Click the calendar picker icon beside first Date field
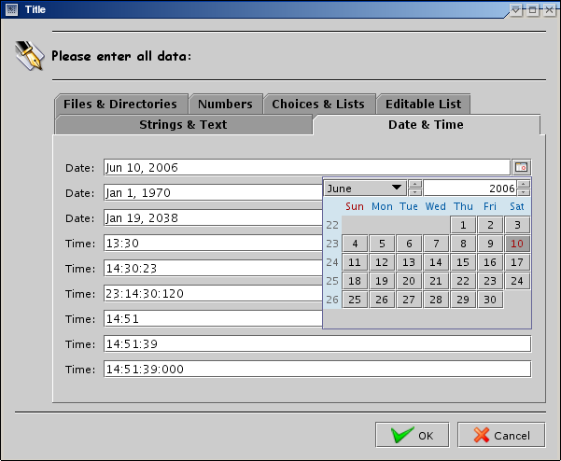 point(522,167)
